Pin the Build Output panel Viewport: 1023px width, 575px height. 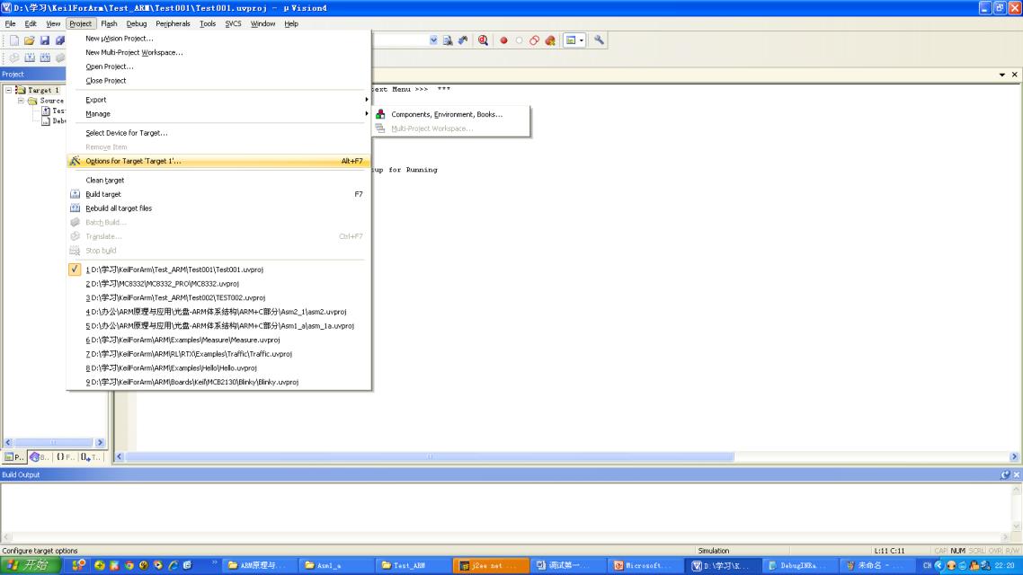[1005, 474]
